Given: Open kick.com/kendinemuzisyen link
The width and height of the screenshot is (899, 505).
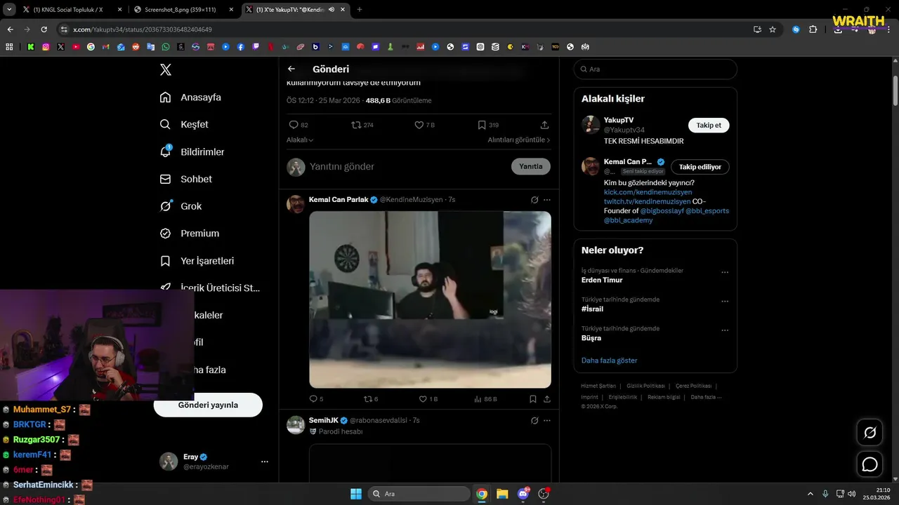Looking at the screenshot, I should pyautogui.click(x=648, y=191).
